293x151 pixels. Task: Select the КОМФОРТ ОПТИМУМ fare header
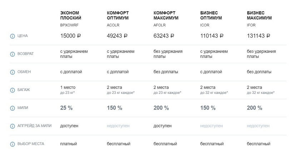[x=118, y=15]
